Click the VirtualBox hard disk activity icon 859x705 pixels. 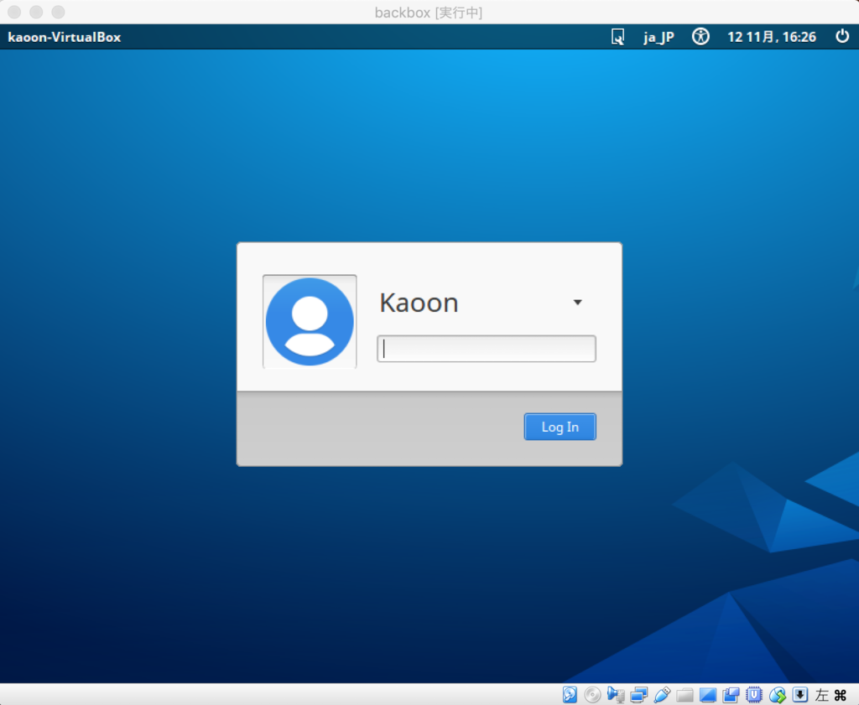pos(570,695)
